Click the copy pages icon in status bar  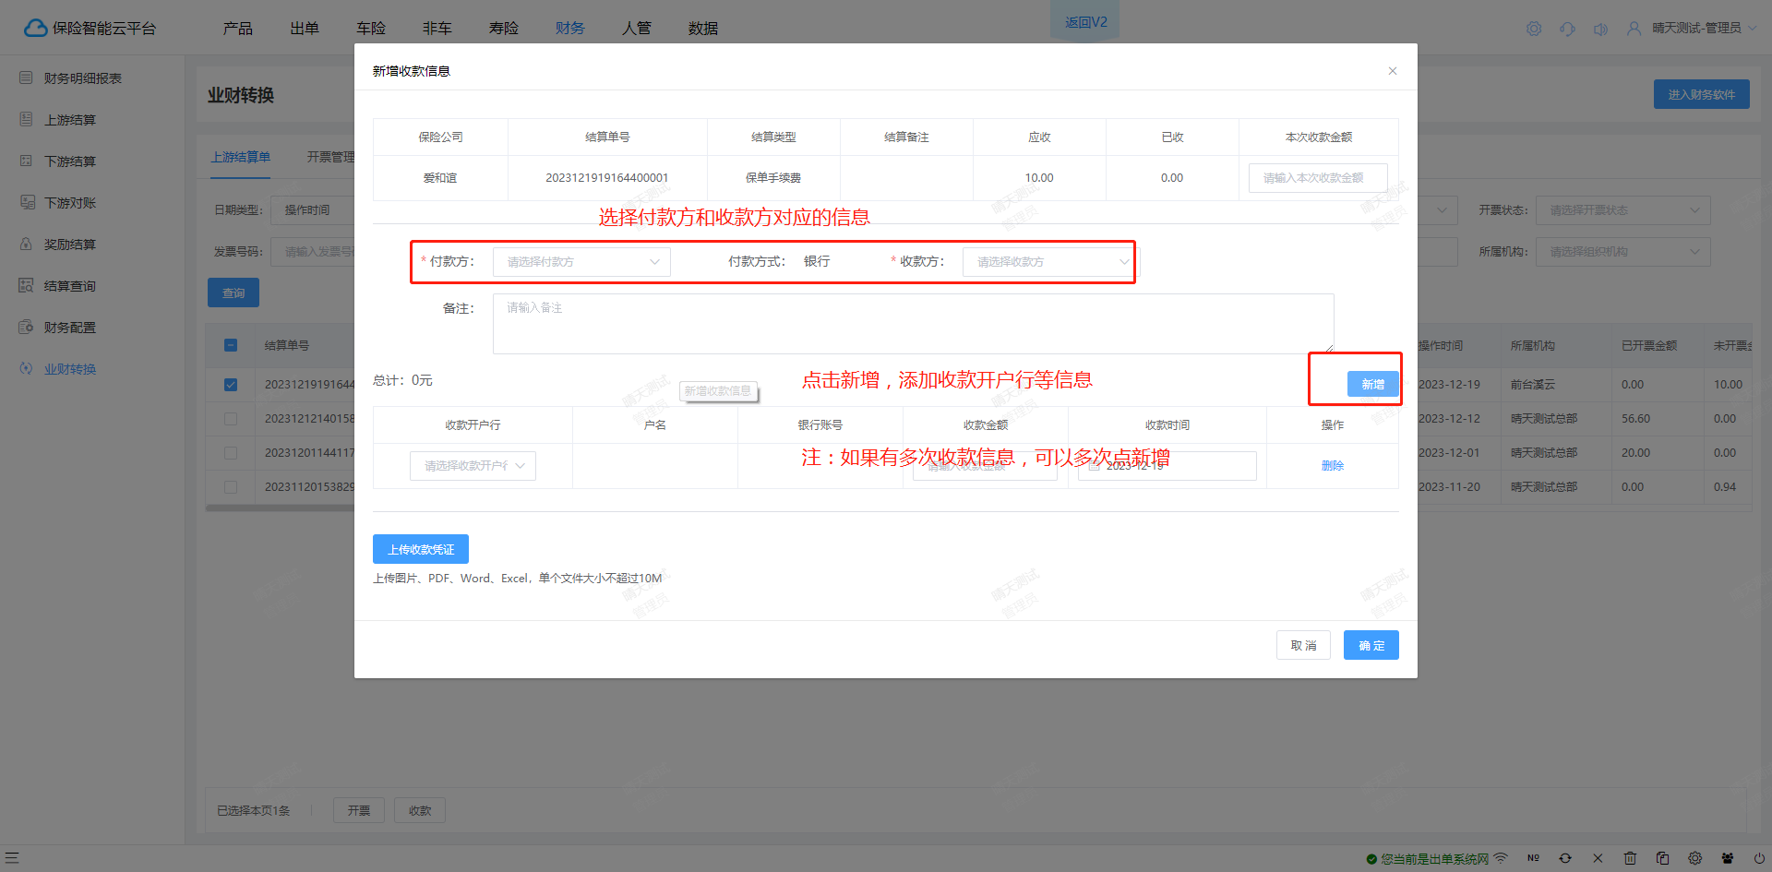point(1662,858)
